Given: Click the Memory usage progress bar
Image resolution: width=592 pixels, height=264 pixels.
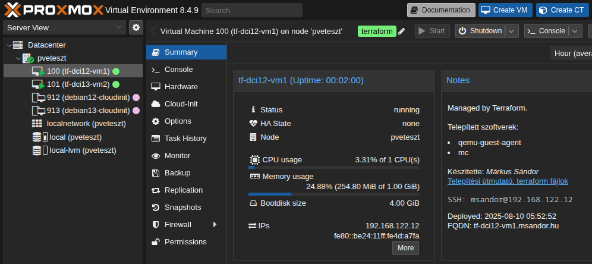Looking at the screenshot, I should pos(334,194).
